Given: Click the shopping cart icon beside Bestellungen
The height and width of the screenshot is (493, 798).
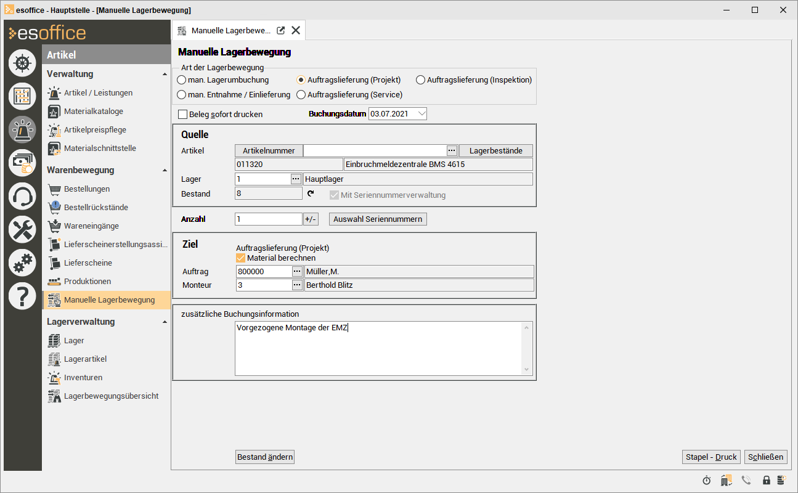Looking at the screenshot, I should point(54,189).
